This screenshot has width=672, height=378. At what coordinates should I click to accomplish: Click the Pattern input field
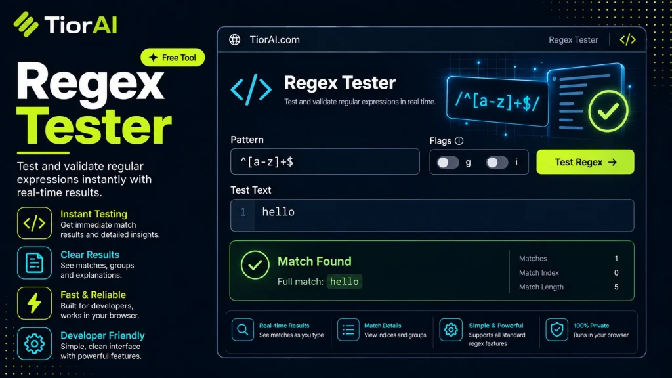pyautogui.click(x=325, y=161)
